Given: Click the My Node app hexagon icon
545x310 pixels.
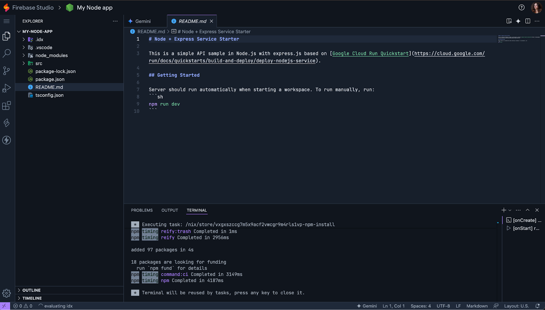Looking at the screenshot, I should coord(69,7).
